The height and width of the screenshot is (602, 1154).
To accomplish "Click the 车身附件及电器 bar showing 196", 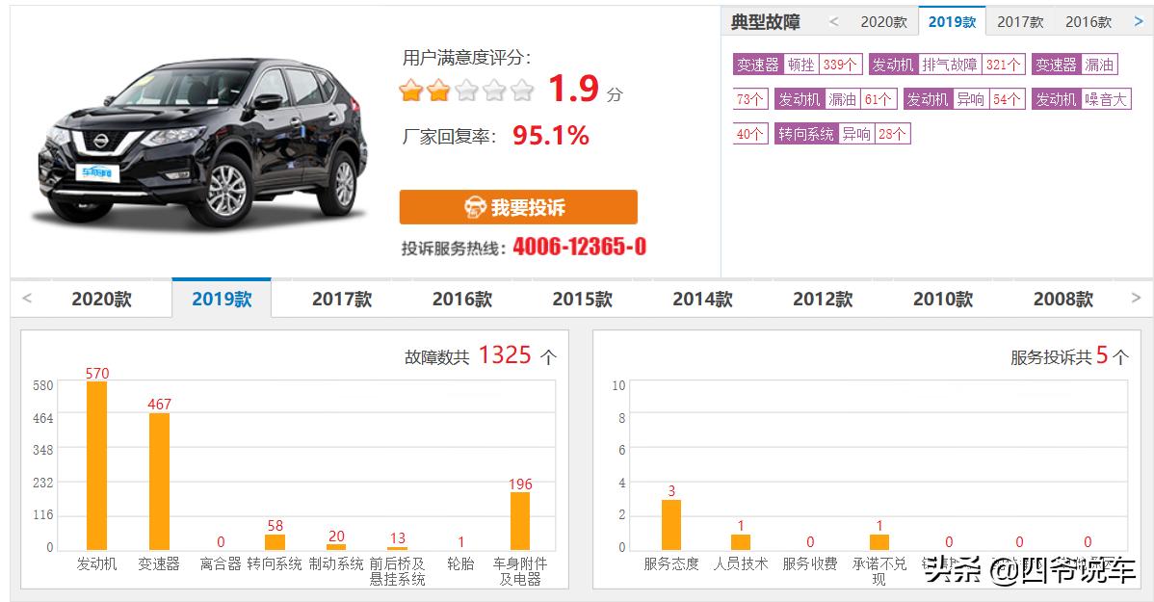I will [520, 515].
